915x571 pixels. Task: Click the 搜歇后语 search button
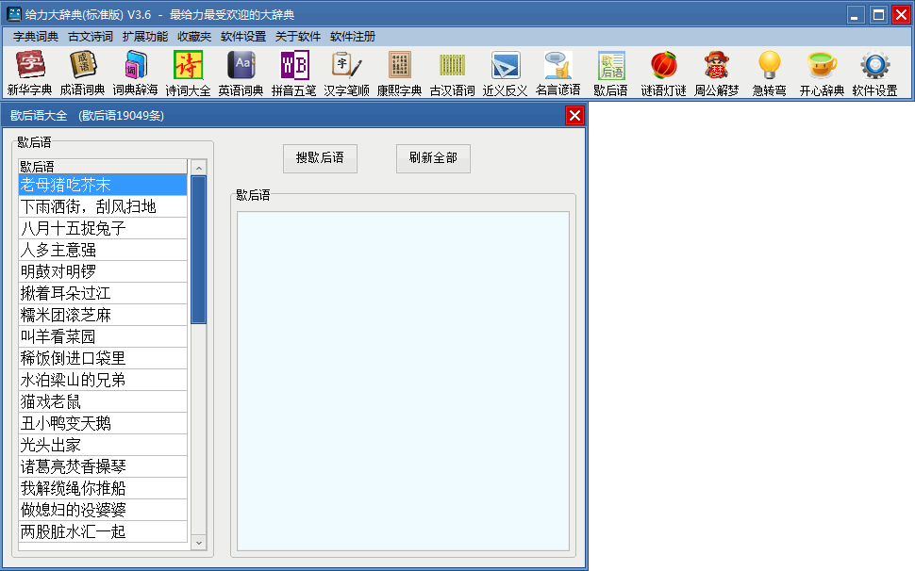point(320,158)
